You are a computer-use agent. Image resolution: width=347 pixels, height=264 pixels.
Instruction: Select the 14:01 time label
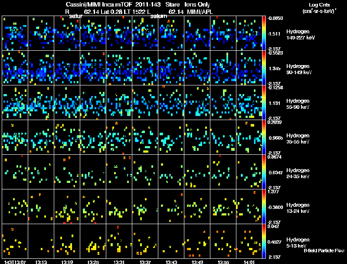click(249, 261)
